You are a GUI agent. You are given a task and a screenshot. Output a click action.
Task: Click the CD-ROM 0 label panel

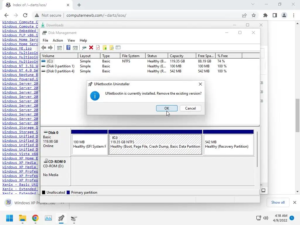click(x=55, y=171)
